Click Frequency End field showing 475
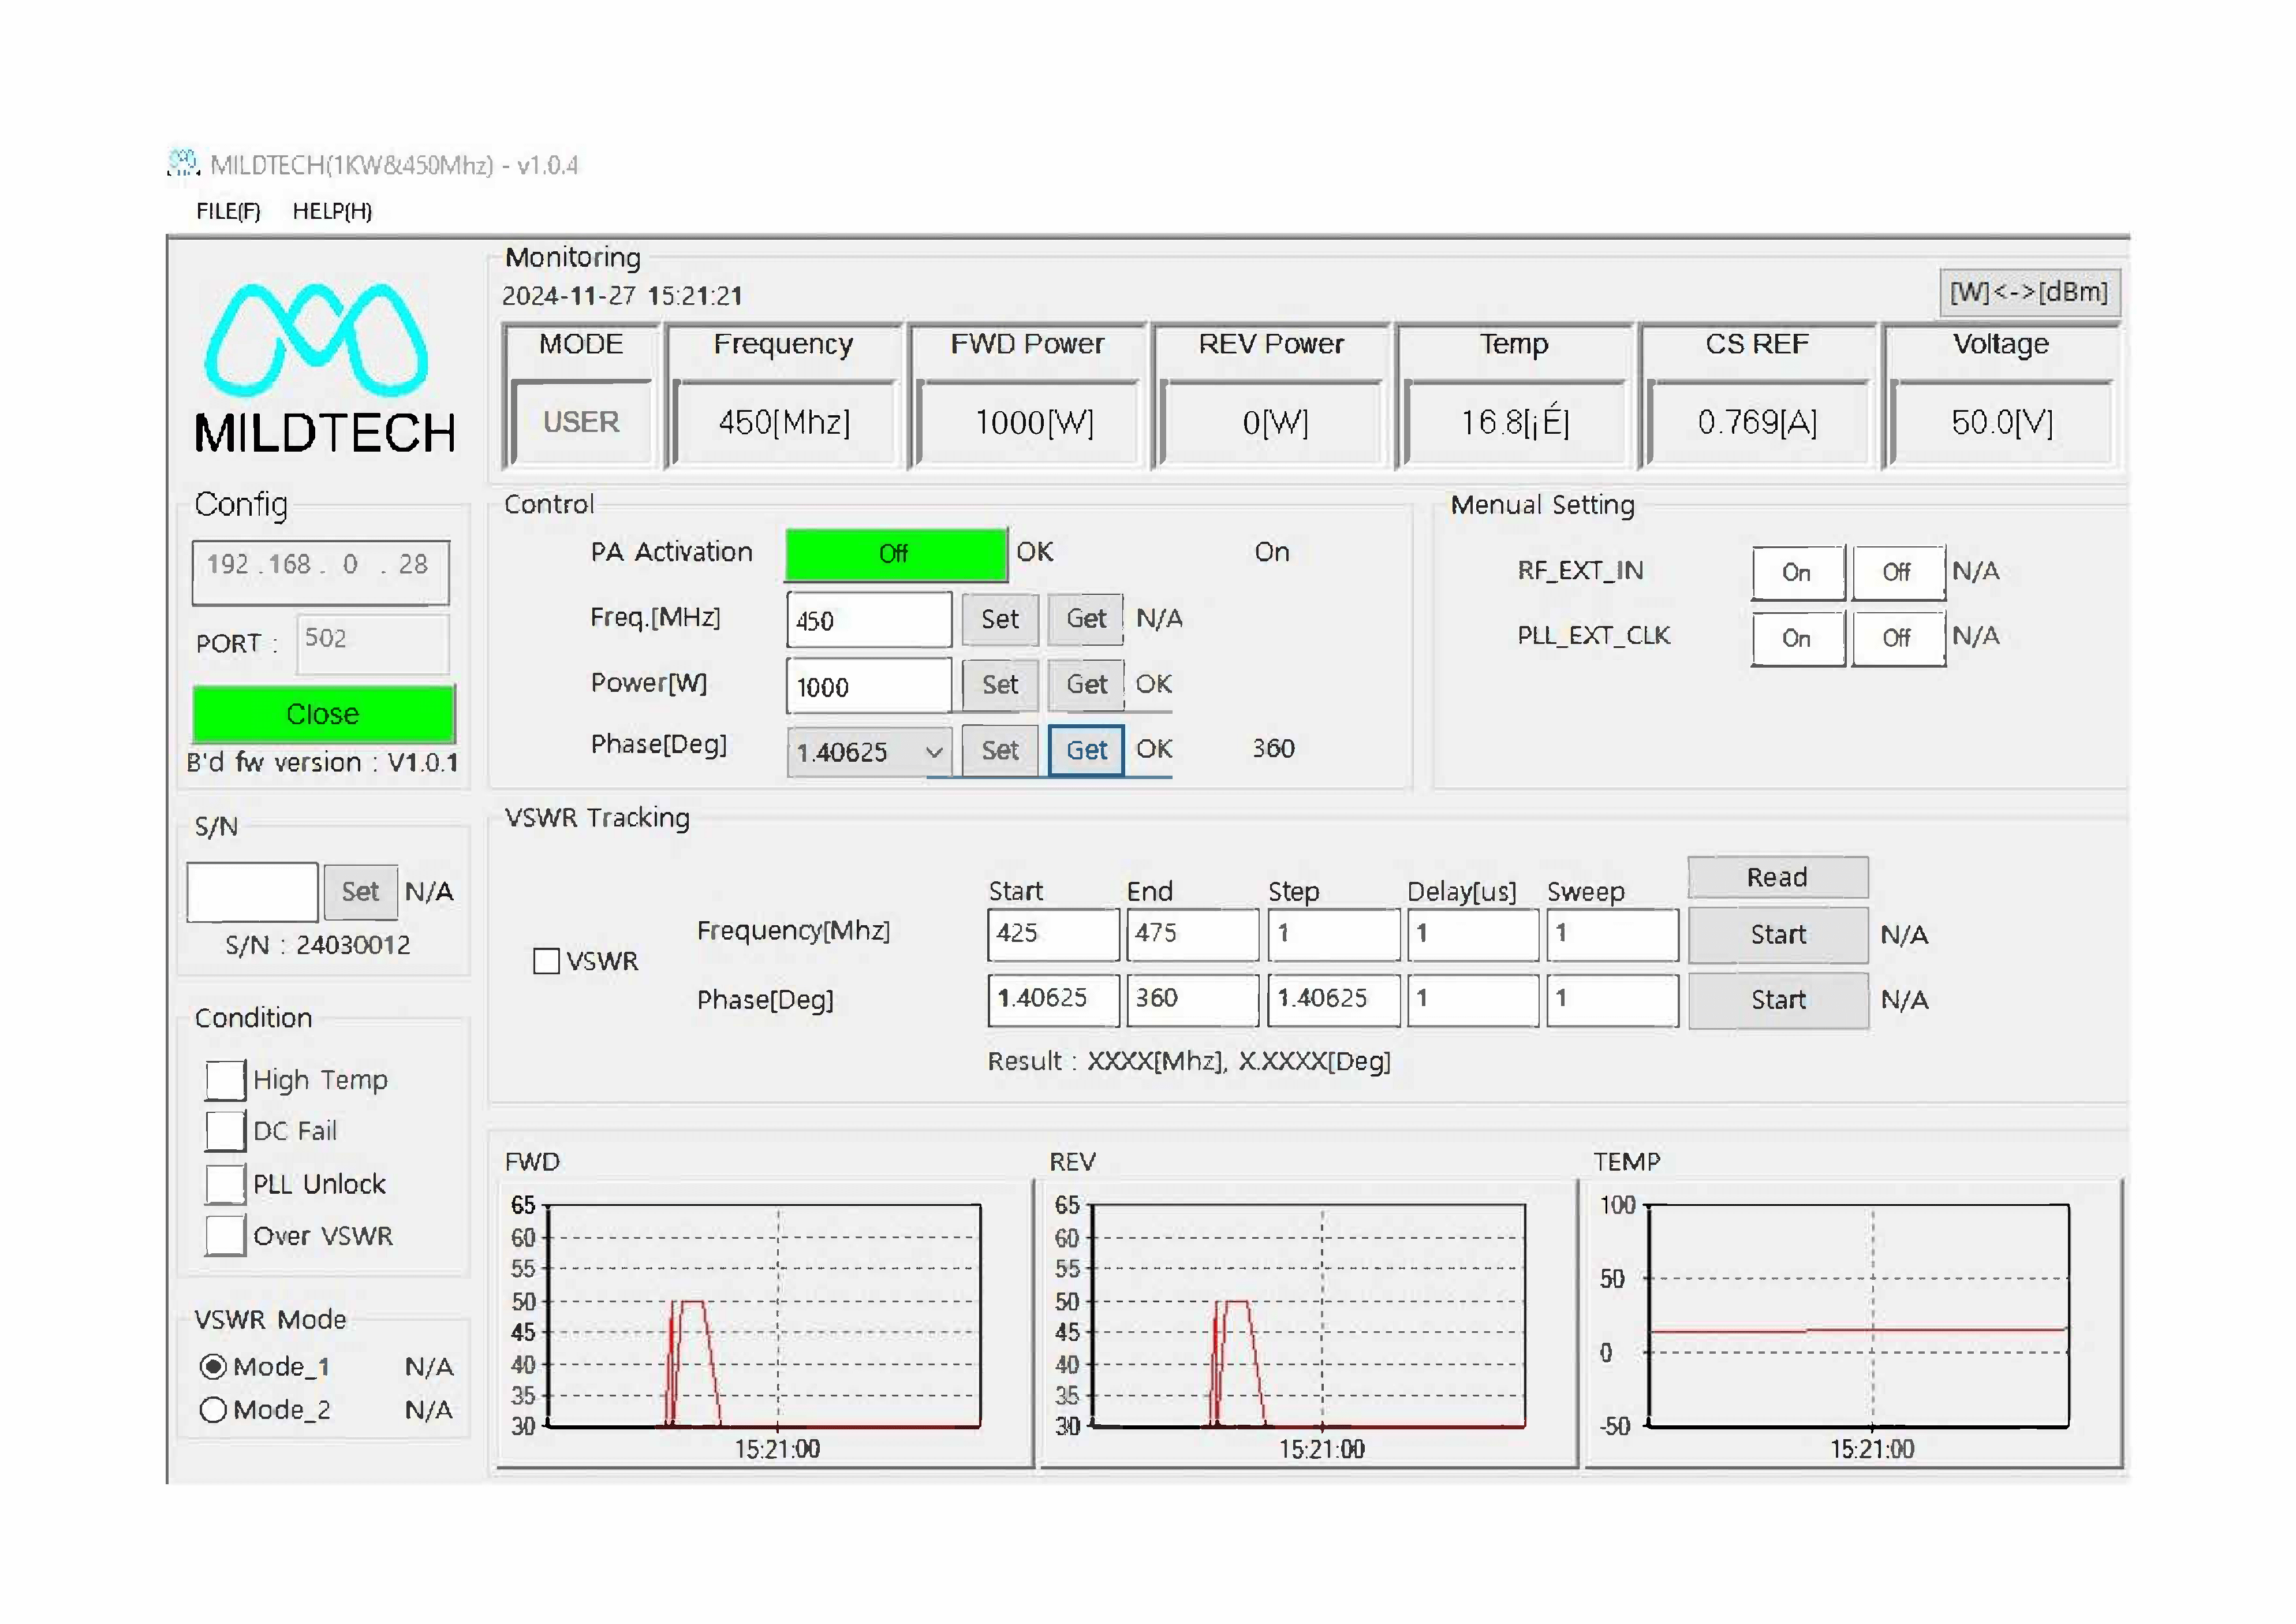Viewport: 2296px width, 1624px height. coord(1192,934)
